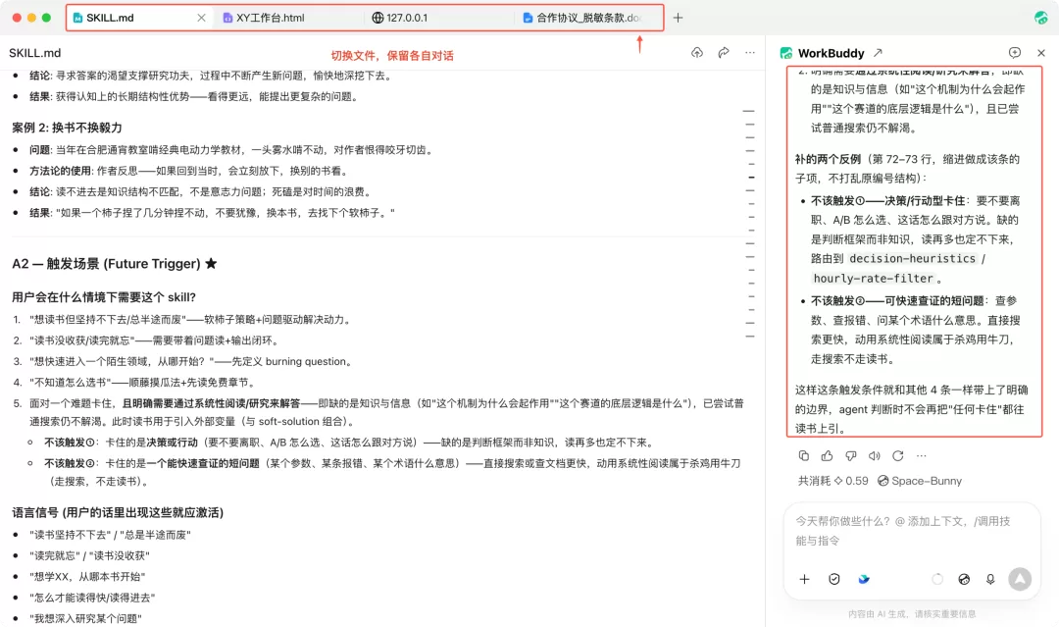Screen dimensions: 1059x627
Task: Click the 语言信号 section heading
Action: click(118, 513)
